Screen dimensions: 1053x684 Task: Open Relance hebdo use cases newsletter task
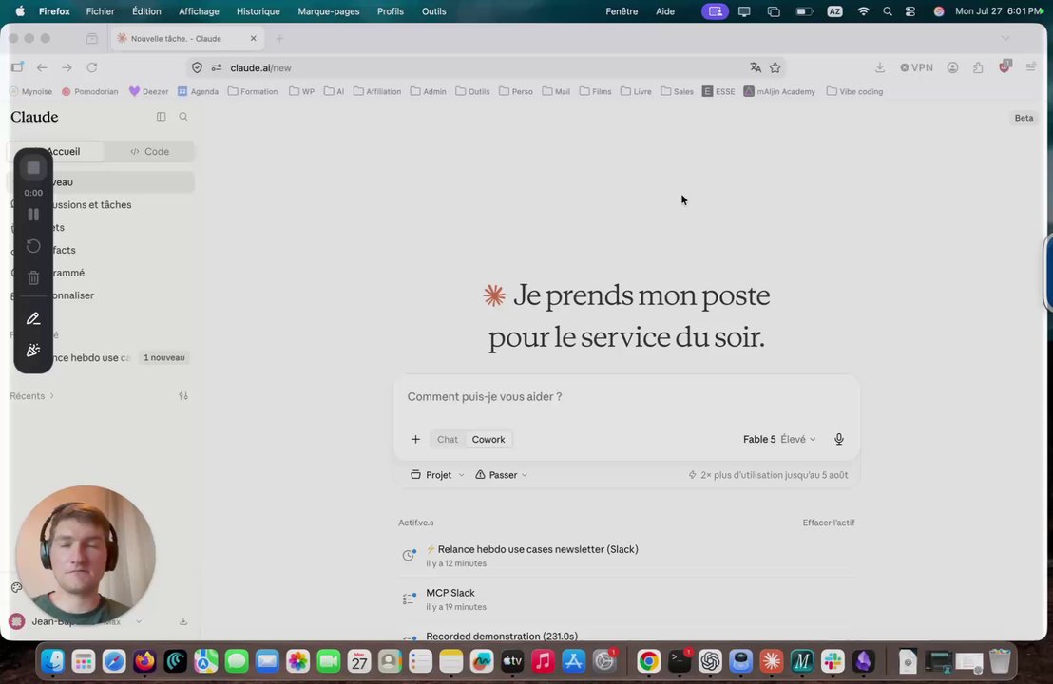click(x=626, y=555)
